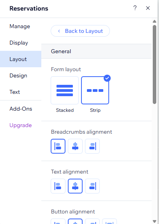The image size is (159, 224).
Task: Align breadcrumbs to the center
Action: [75, 146]
